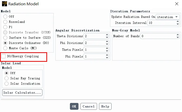The height and width of the screenshot is (112, 182).
Task: Enable DO/Energy Coupling checkbox
Action: [4, 56]
